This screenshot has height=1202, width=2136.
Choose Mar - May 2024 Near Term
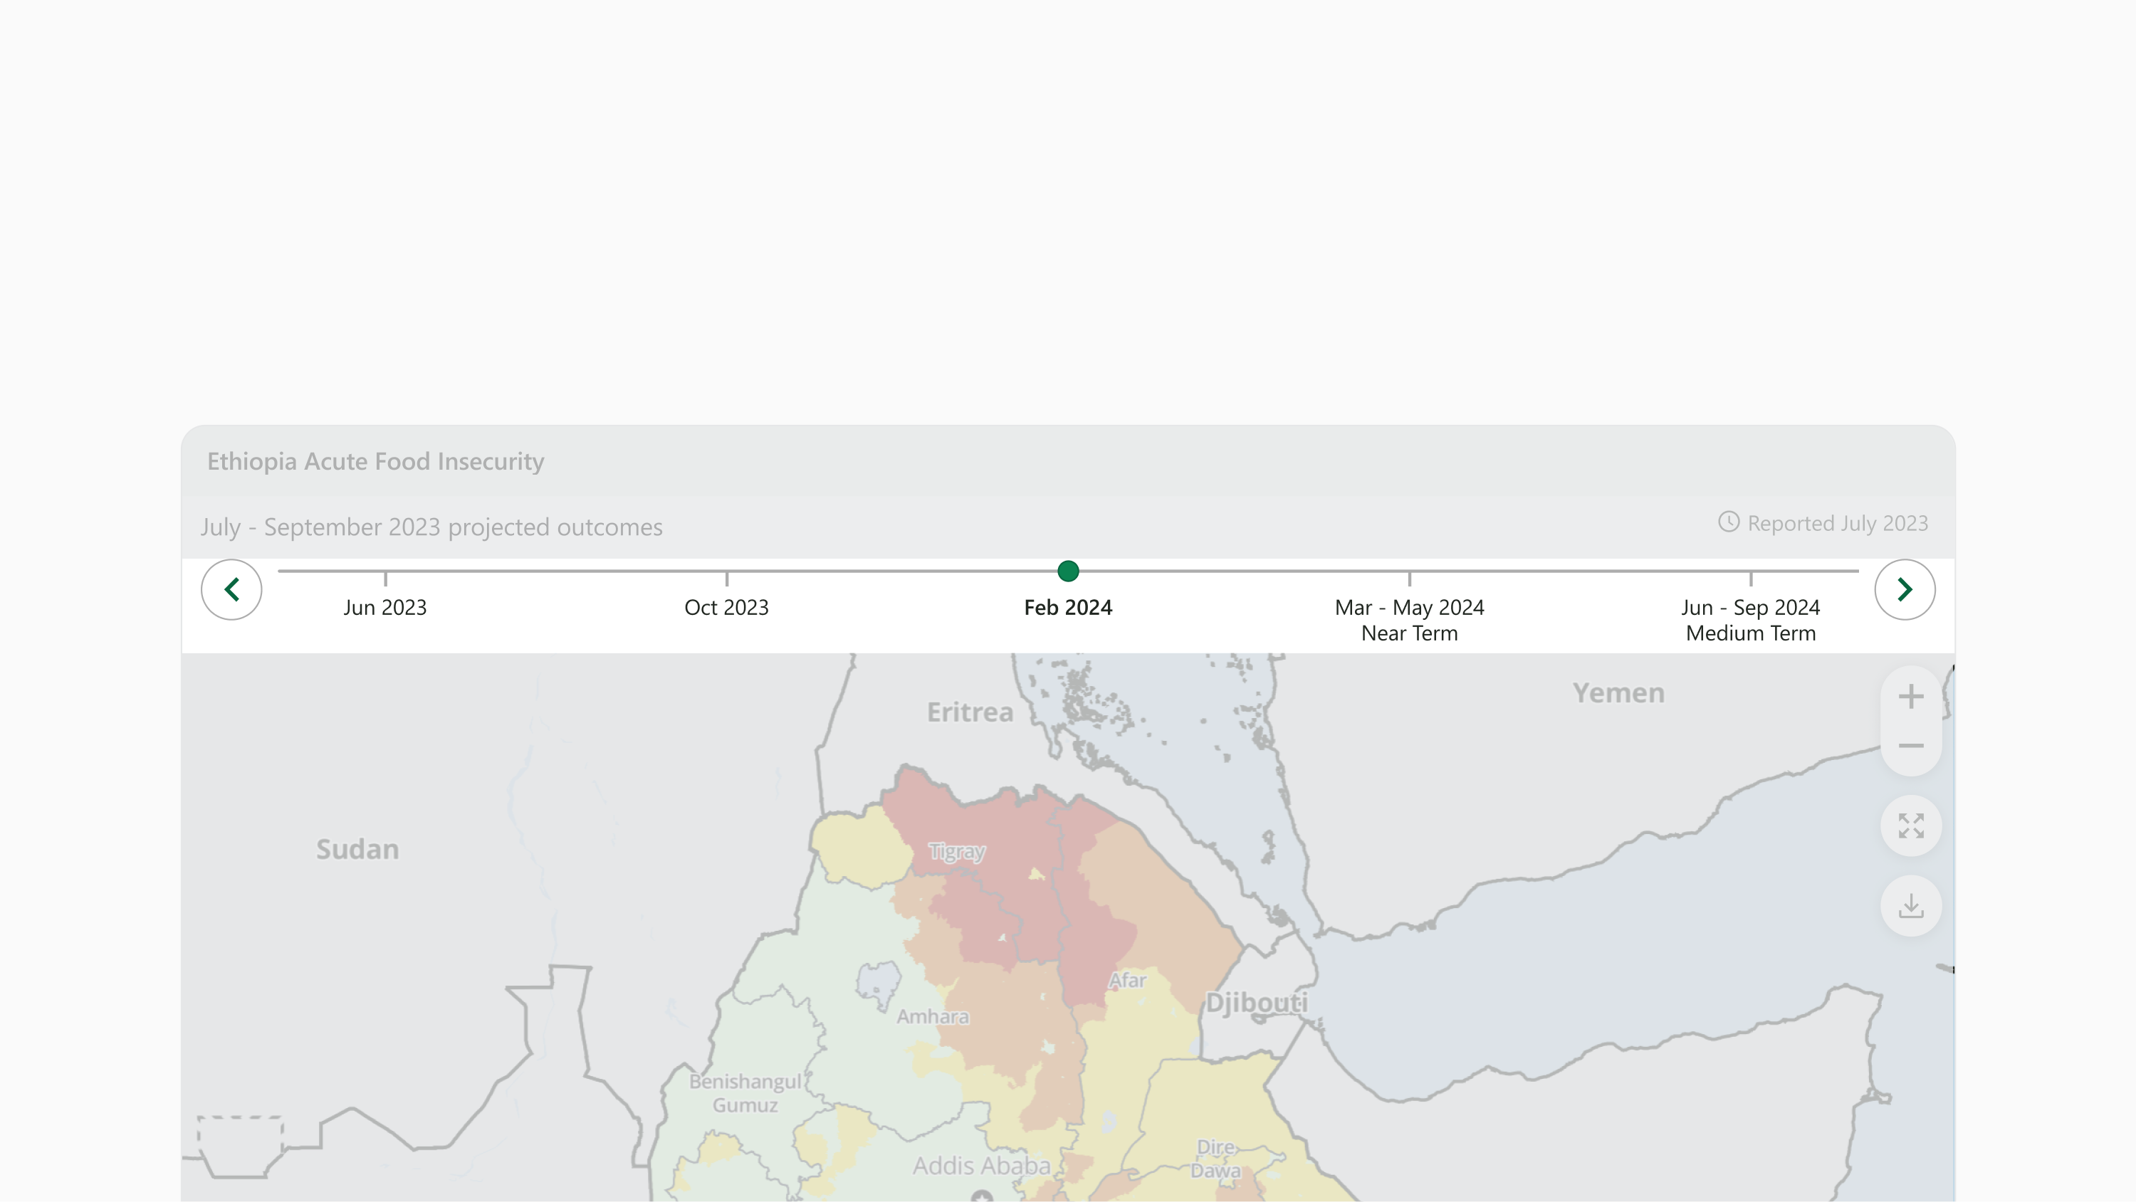[1409, 619]
